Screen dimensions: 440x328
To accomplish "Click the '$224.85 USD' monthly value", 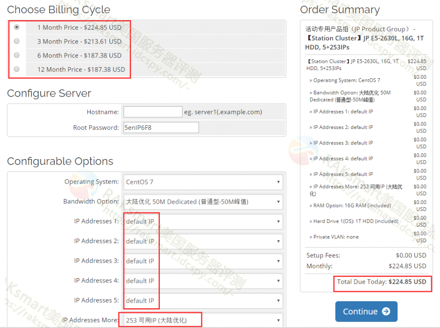I will tap(407, 266).
